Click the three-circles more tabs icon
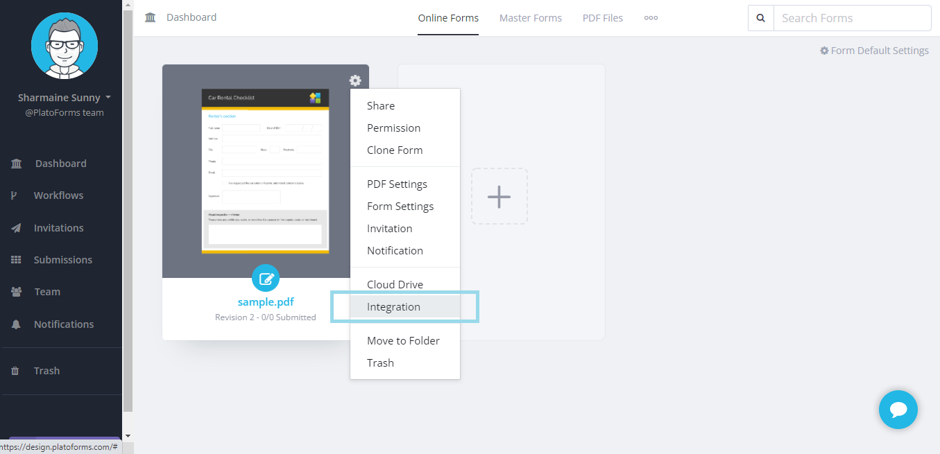The image size is (940, 454). tap(651, 18)
